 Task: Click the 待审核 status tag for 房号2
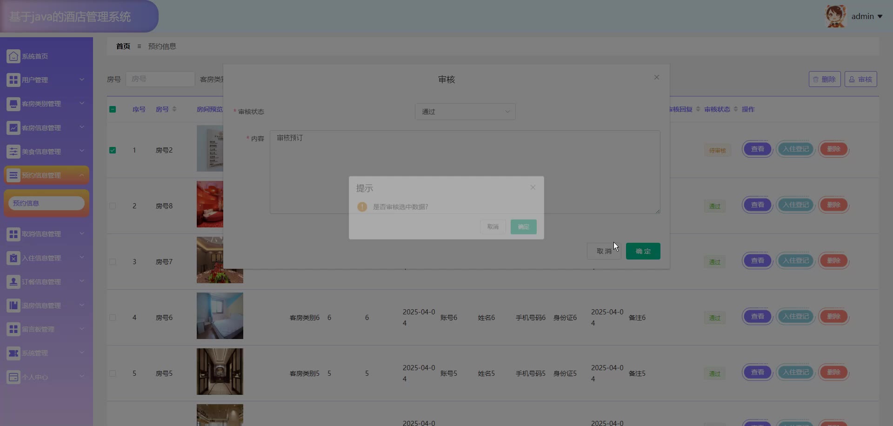coord(718,151)
